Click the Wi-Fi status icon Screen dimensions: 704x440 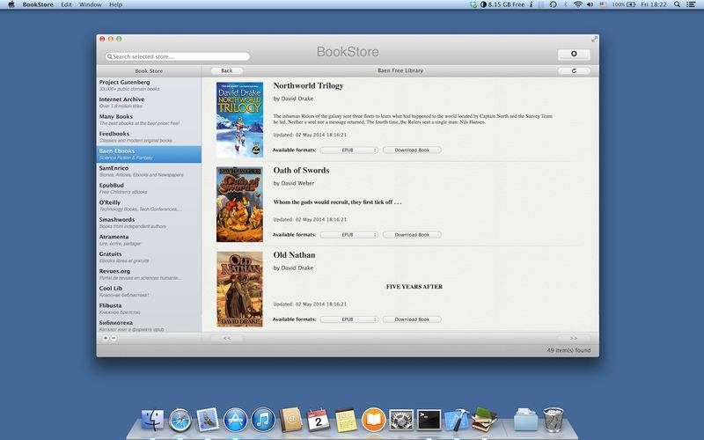point(578,4)
